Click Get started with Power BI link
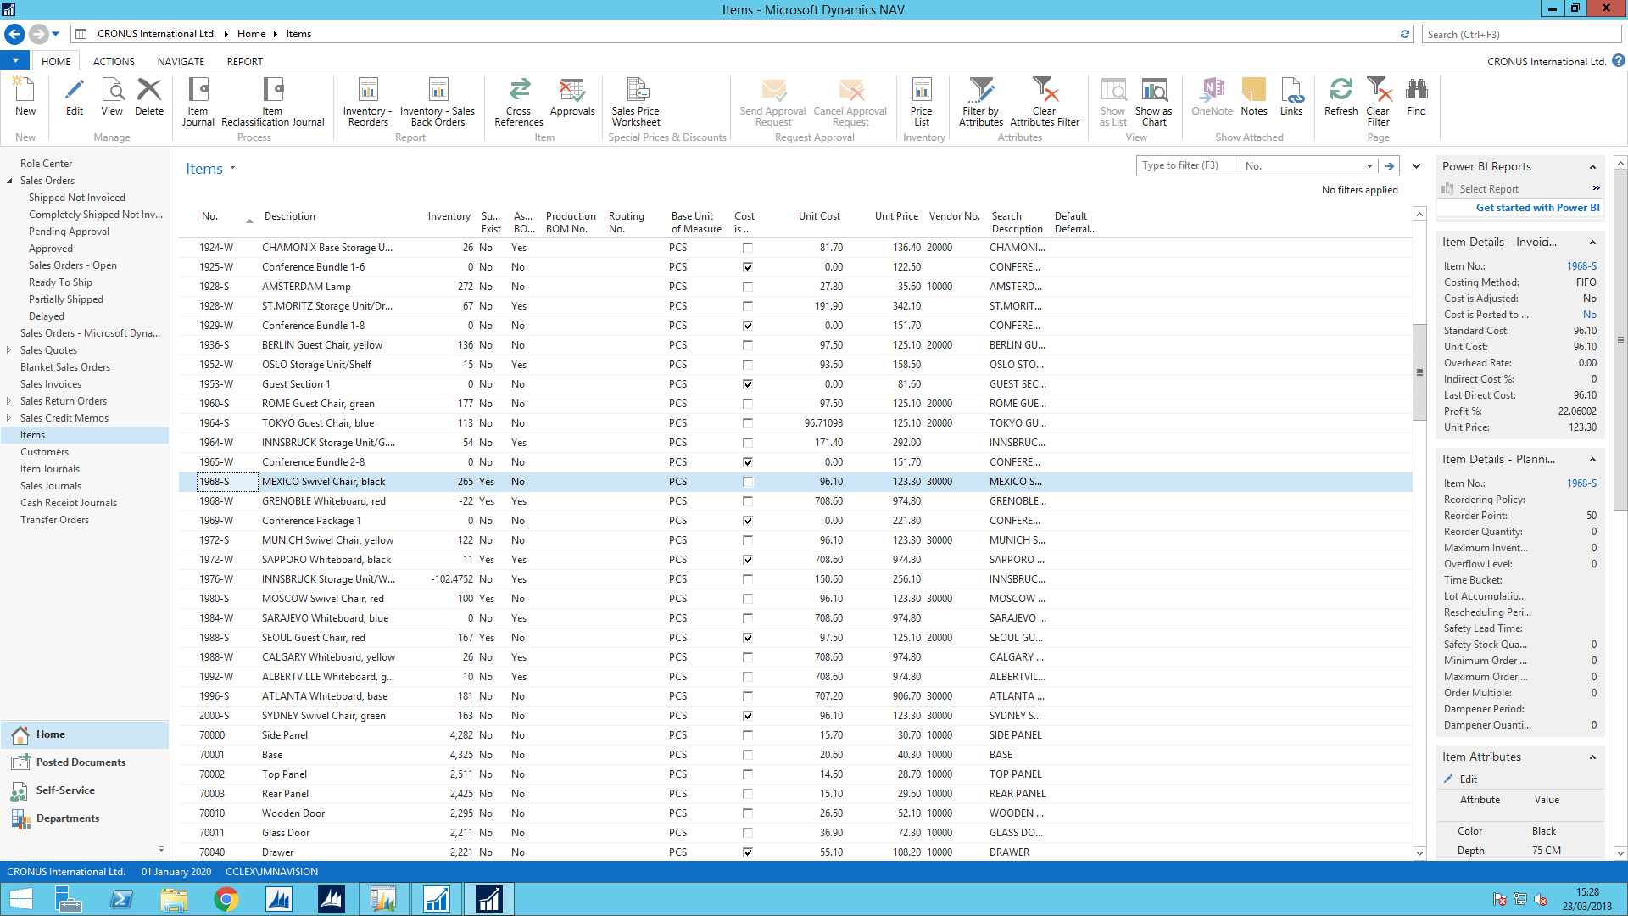The height and width of the screenshot is (916, 1628). 1537,208
